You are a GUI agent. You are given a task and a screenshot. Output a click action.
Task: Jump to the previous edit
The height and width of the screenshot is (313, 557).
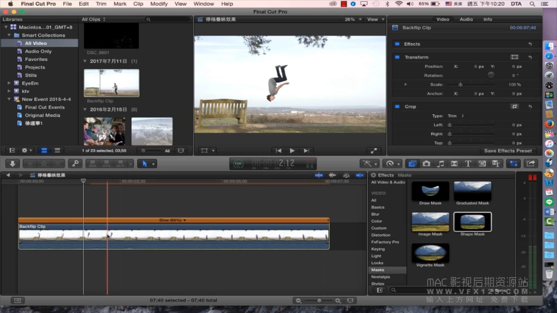coord(278,151)
